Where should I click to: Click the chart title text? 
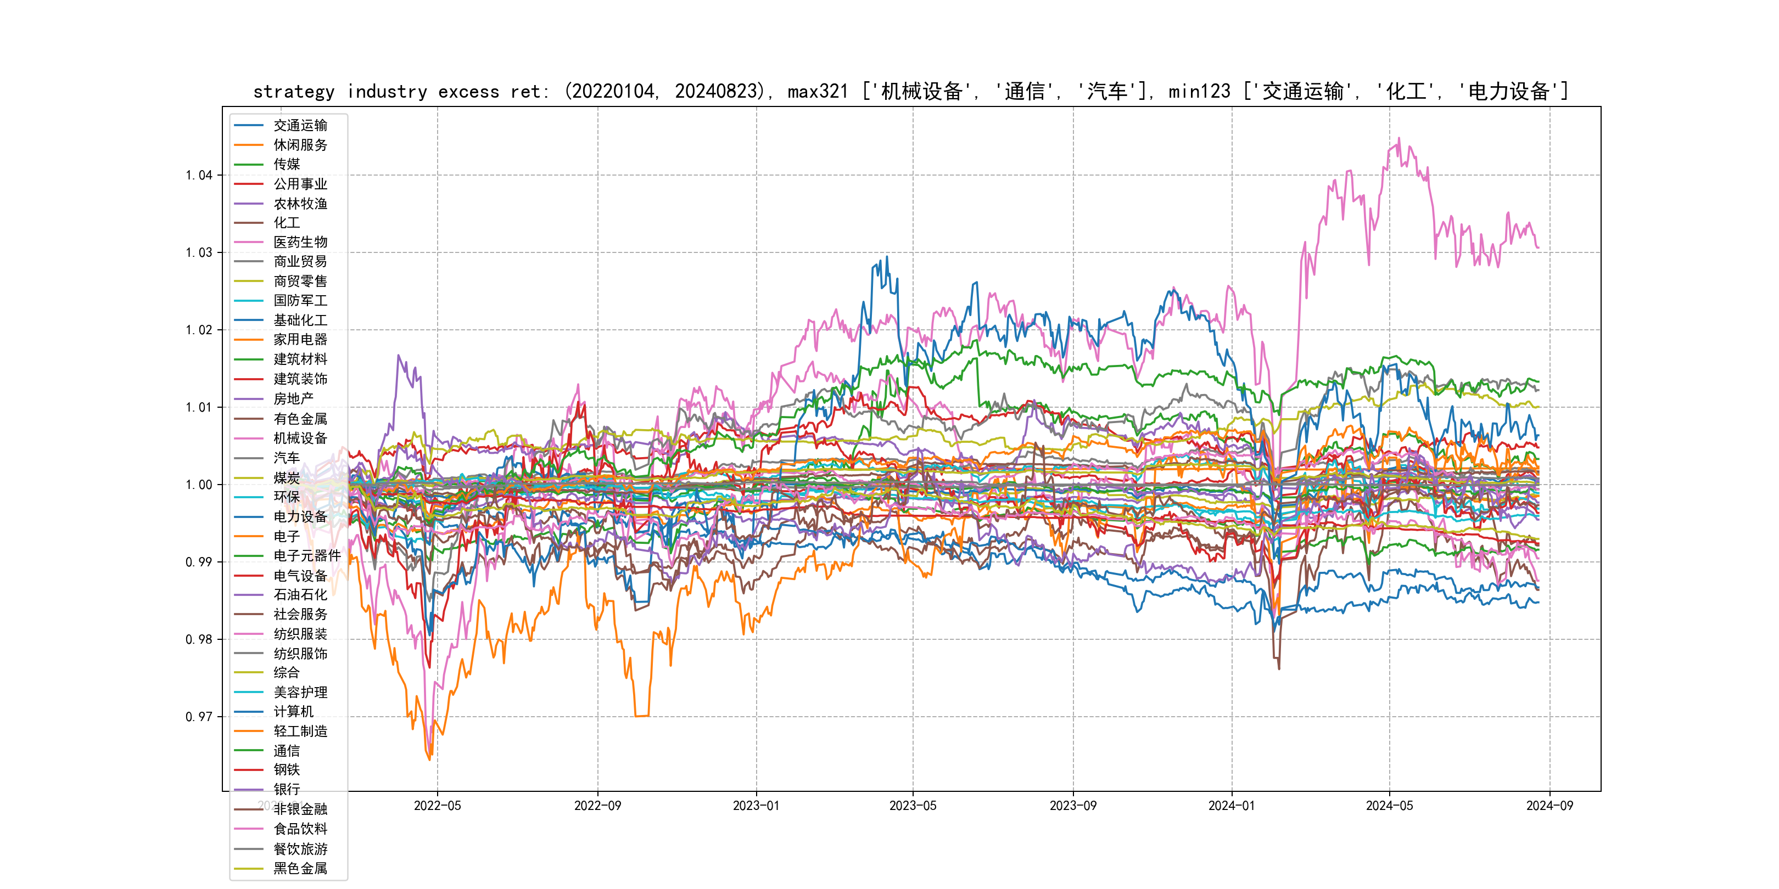coord(910,91)
